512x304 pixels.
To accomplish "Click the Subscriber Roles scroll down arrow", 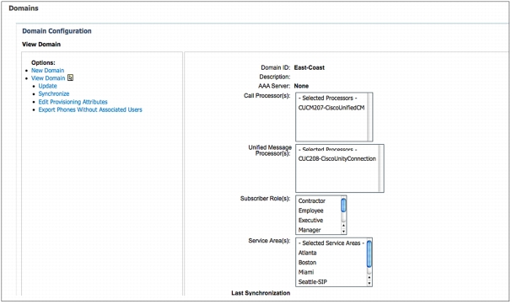I will pos(343,232).
